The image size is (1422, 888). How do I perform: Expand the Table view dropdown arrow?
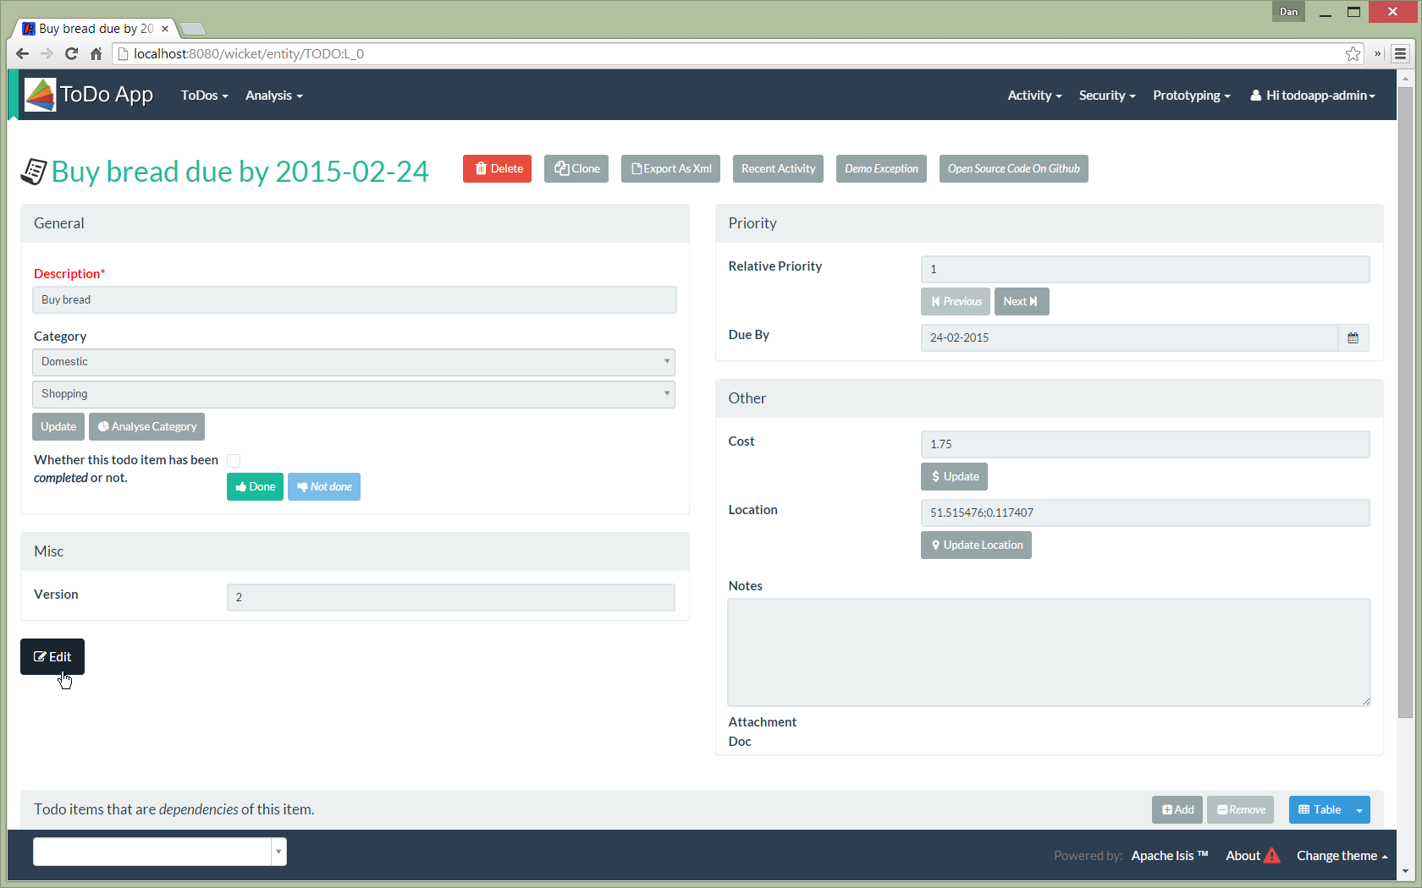coord(1359,810)
